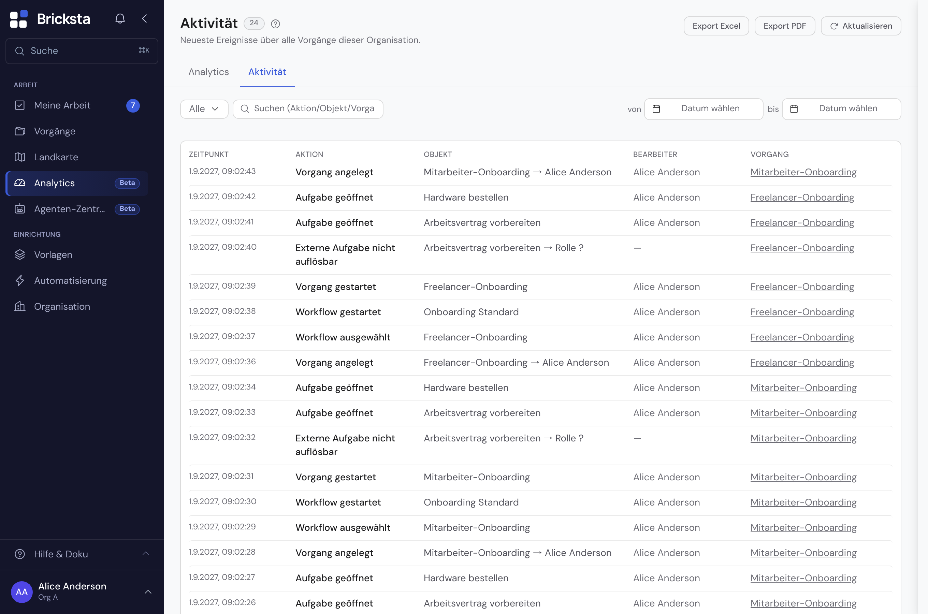928x614 pixels.
Task: Collapse the sidebar with the arrow icon
Action: pyautogui.click(x=144, y=18)
